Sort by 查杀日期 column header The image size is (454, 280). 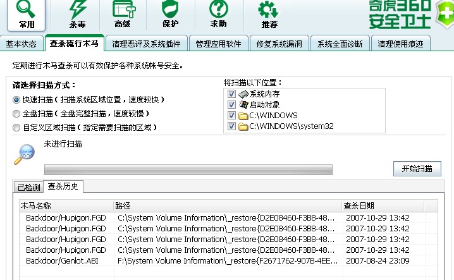[x=383, y=206]
